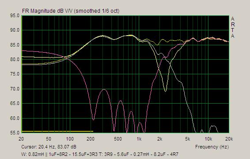
Task: Click the yellow marker bar at graph bottom
Action: click(57, 131)
